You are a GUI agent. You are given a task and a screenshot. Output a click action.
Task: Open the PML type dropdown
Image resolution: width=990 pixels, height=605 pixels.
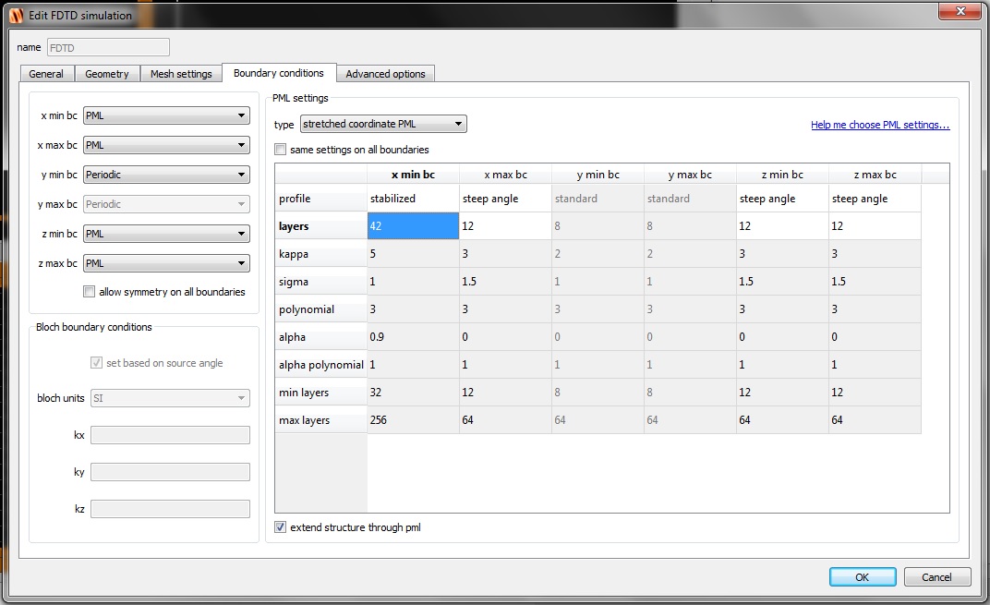point(383,124)
